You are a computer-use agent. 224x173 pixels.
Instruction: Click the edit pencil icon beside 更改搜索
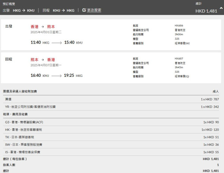(x=84, y=10)
